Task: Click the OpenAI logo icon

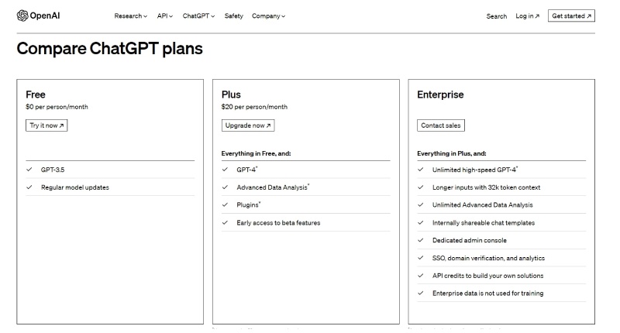Action: tap(21, 15)
